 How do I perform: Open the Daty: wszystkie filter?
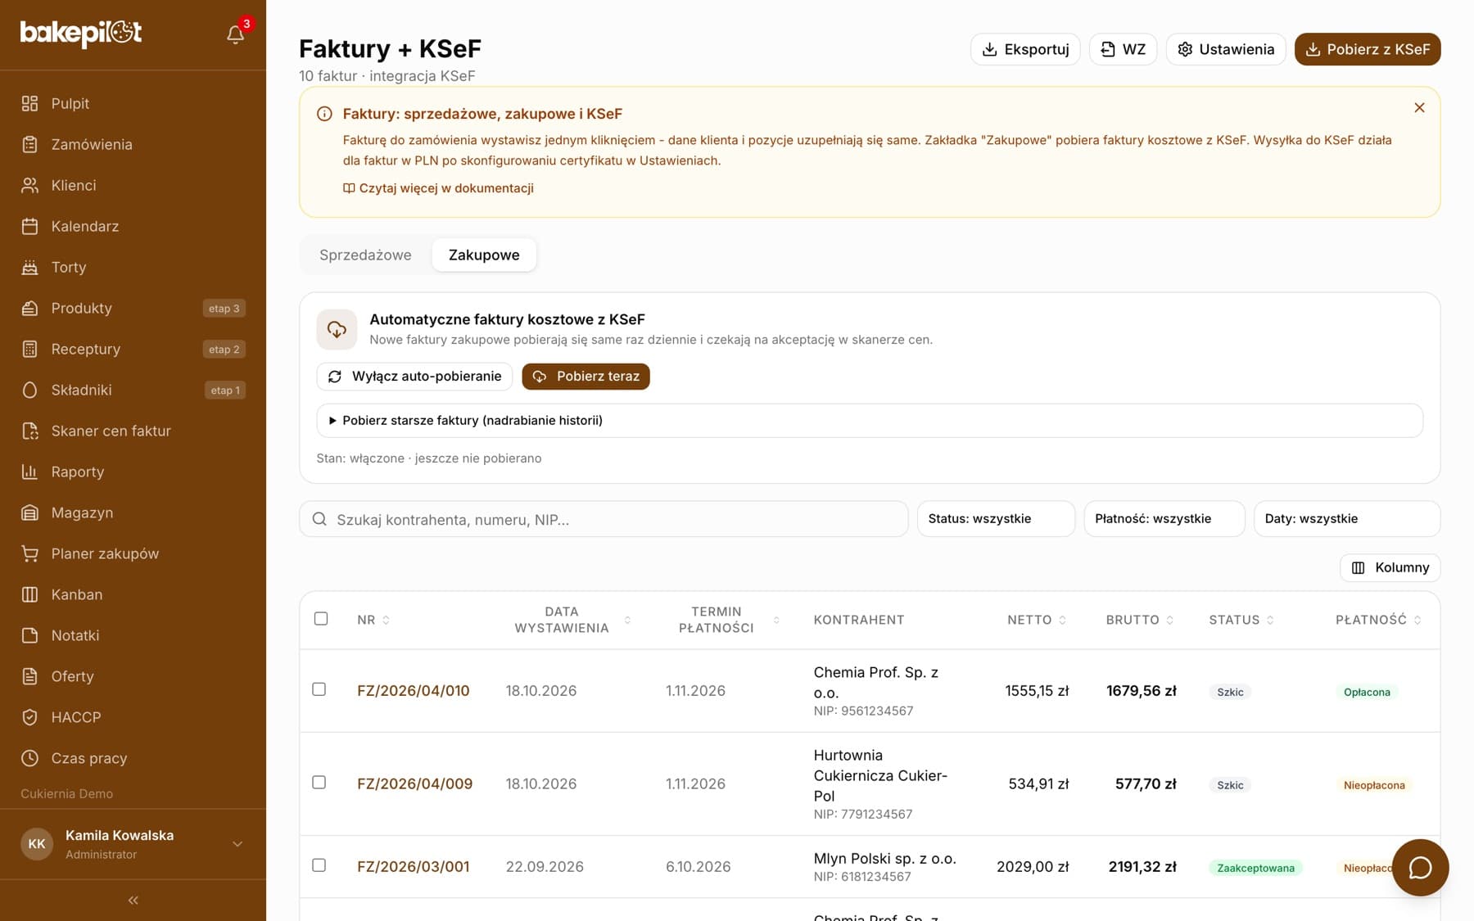(x=1347, y=519)
